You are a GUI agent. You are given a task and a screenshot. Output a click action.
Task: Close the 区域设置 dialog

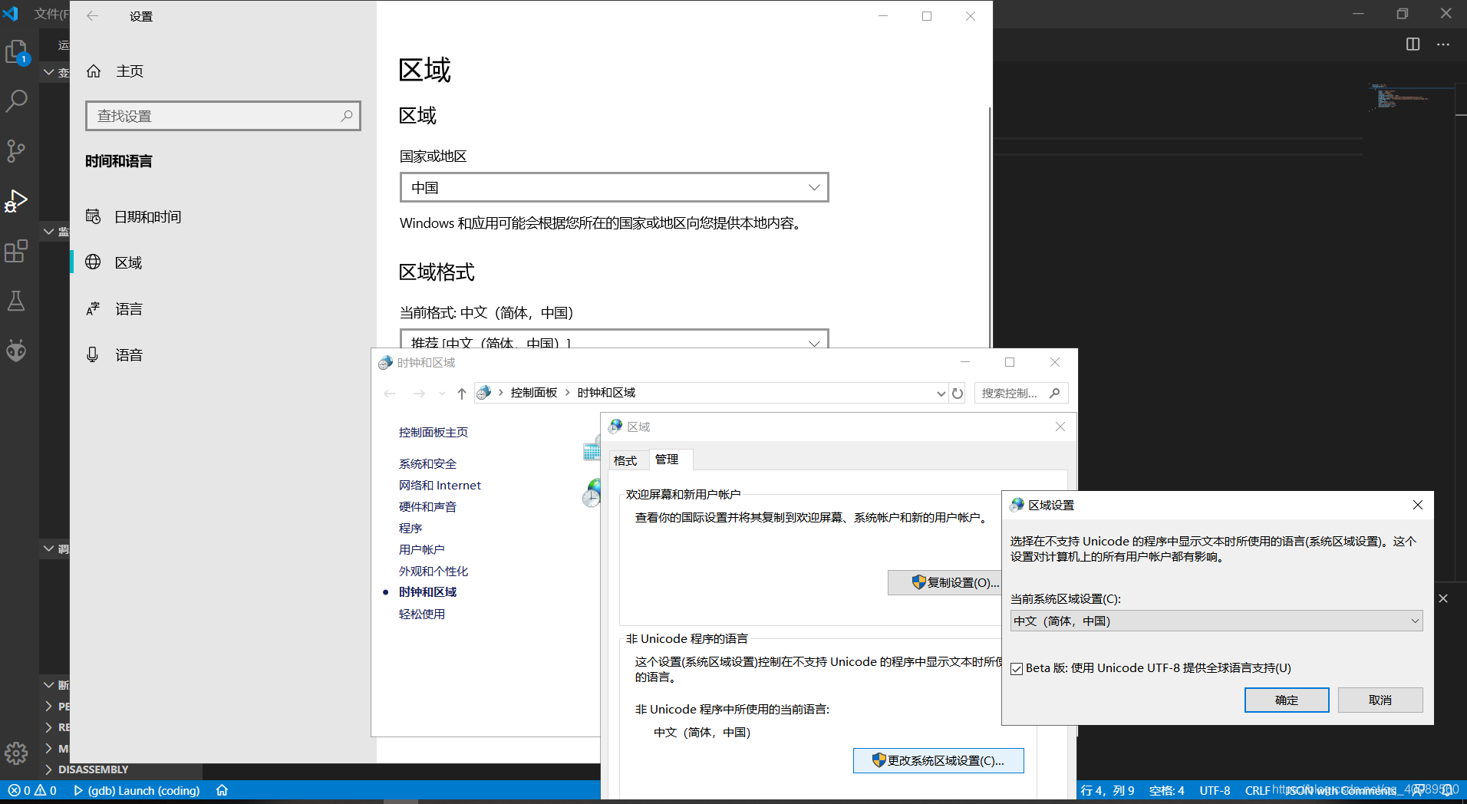point(1418,505)
